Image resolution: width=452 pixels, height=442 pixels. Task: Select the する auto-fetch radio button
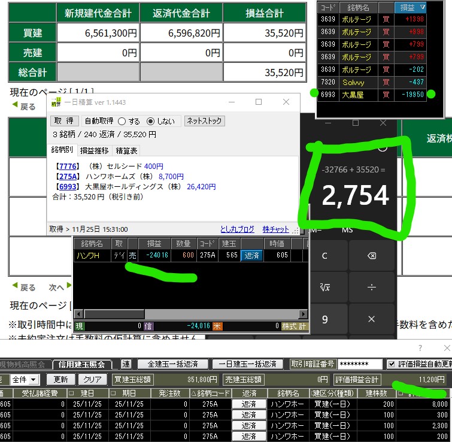(x=122, y=121)
